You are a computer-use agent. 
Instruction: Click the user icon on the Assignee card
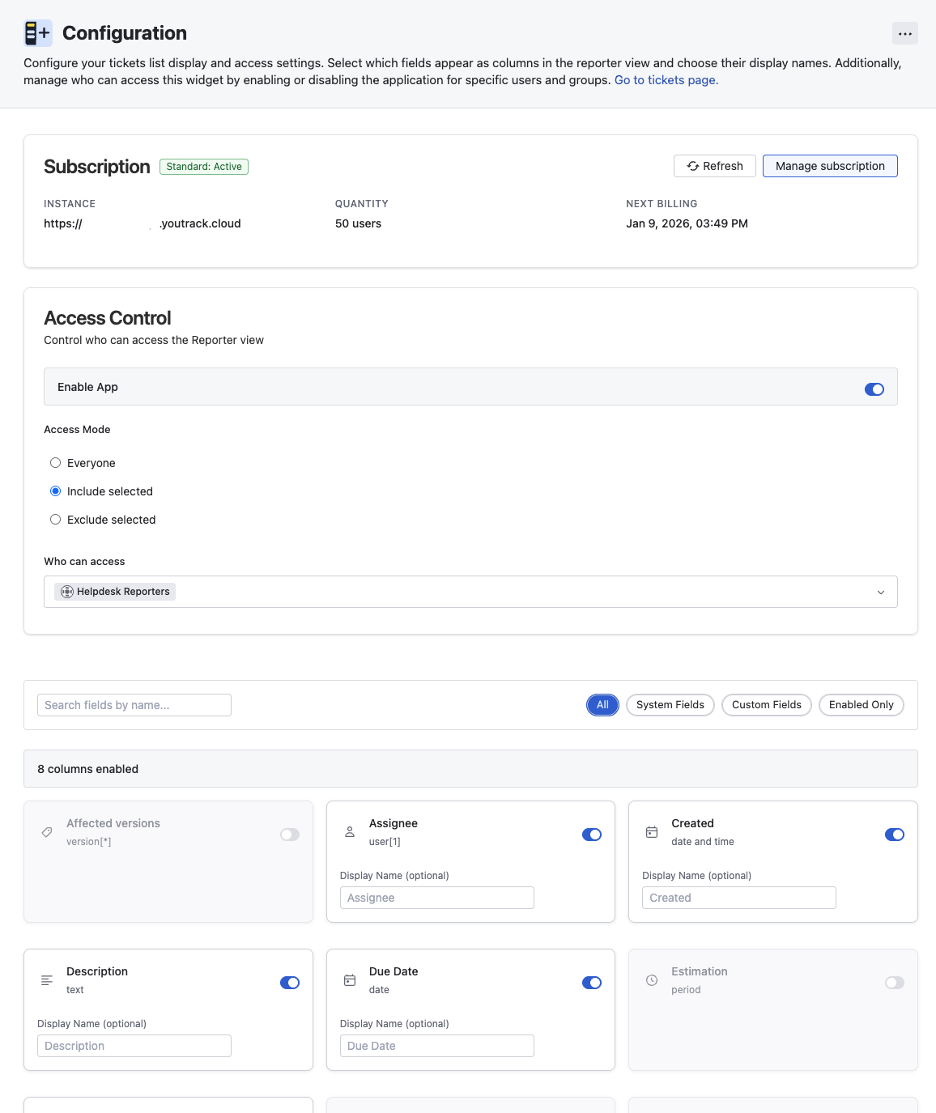coord(349,831)
